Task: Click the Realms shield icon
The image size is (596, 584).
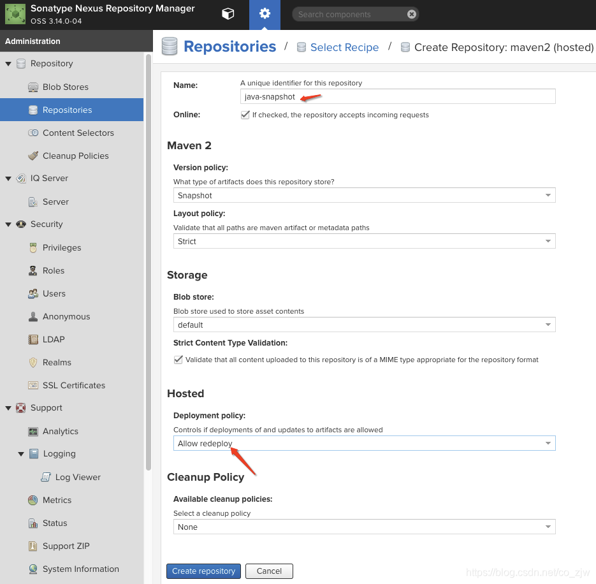Action: (x=33, y=362)
